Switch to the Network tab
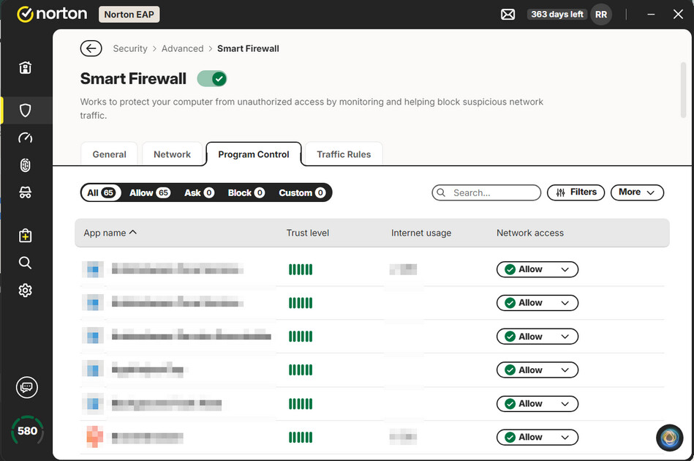This screenshot has height=461, width=694. click(x=172, y=154)
